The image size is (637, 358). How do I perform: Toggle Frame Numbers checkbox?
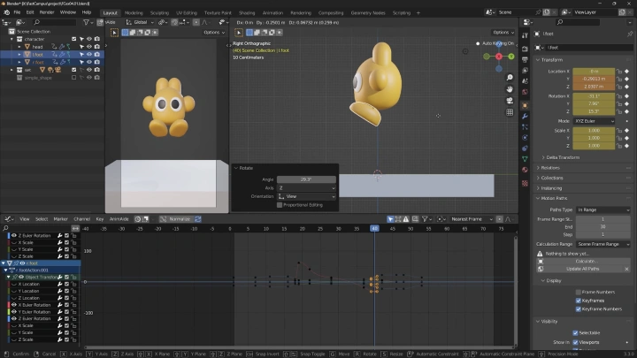578,293
